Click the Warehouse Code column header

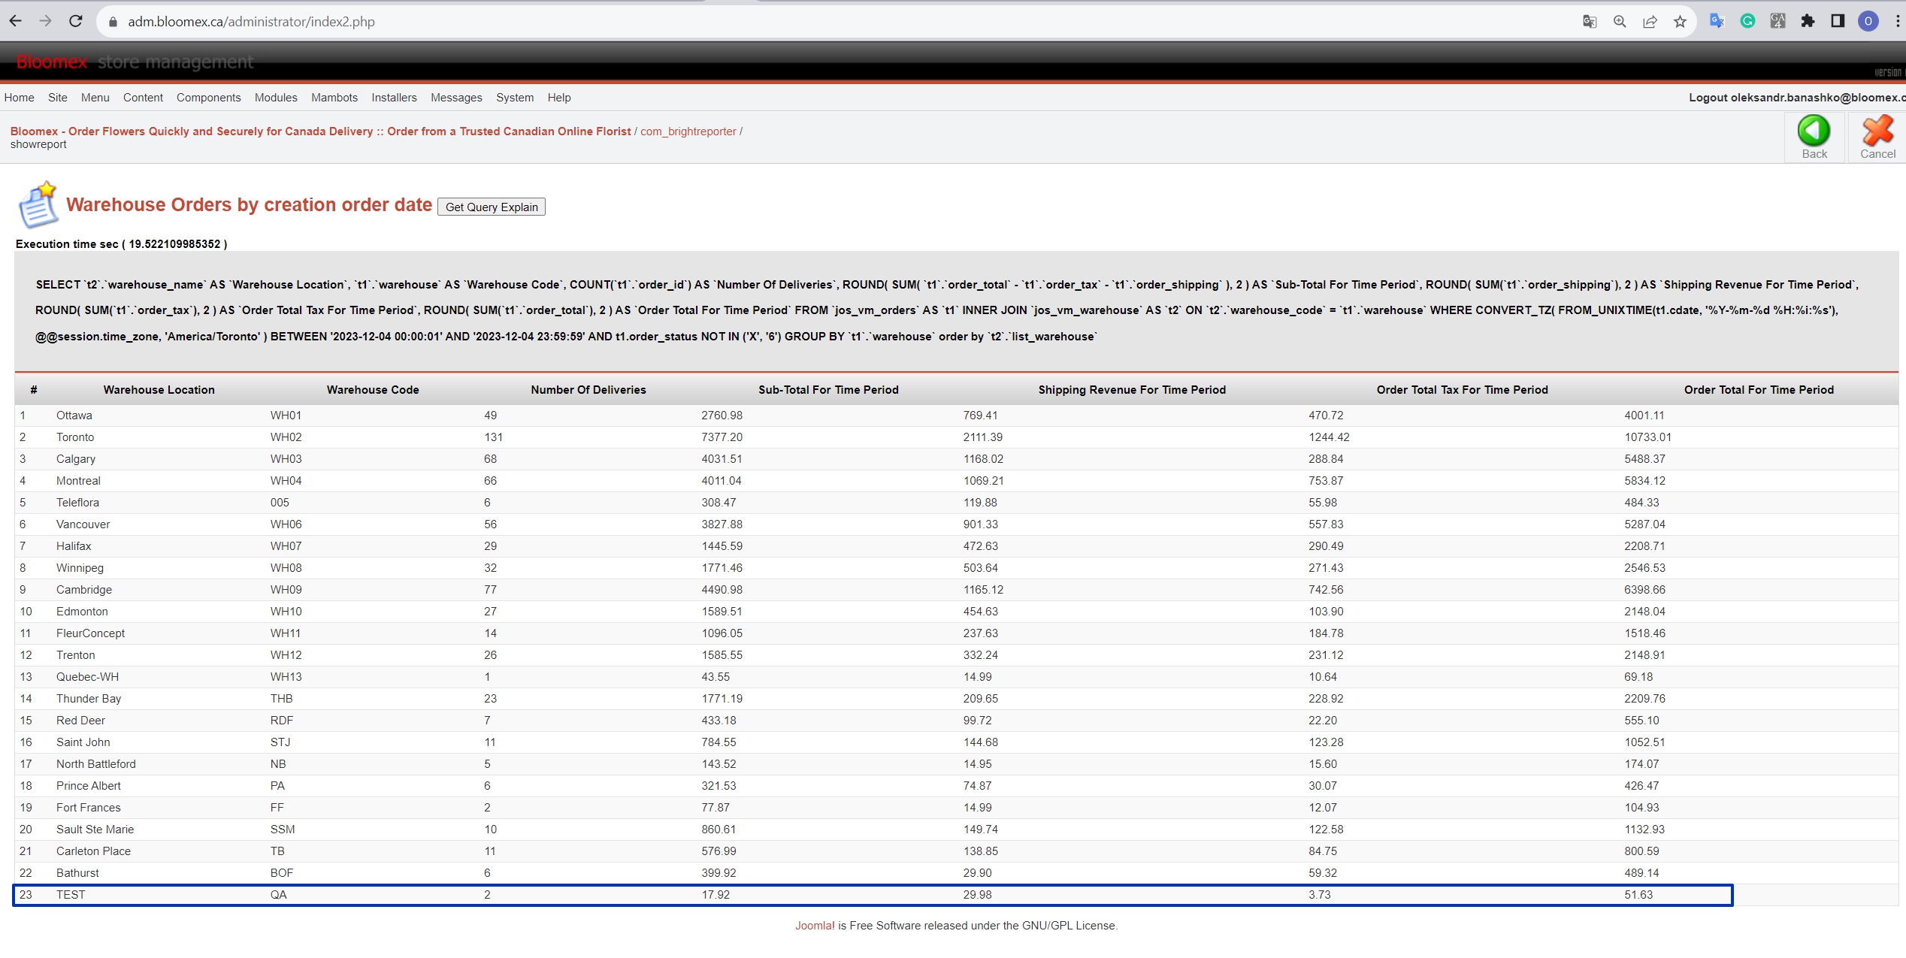pyautogui.click(x=373, y=390)
